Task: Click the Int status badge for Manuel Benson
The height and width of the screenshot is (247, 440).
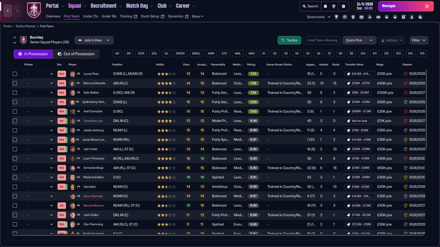Action: pos(62,205)
